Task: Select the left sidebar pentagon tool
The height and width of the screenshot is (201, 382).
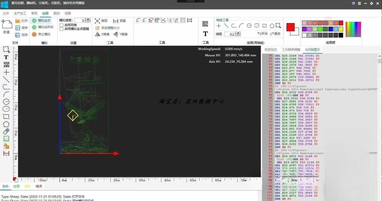Action: coord(6,124)
